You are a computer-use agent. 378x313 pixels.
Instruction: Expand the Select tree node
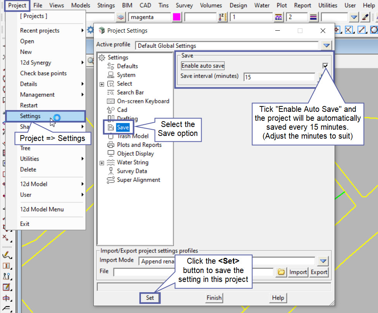pyautogui.click(x=102, y=84)
